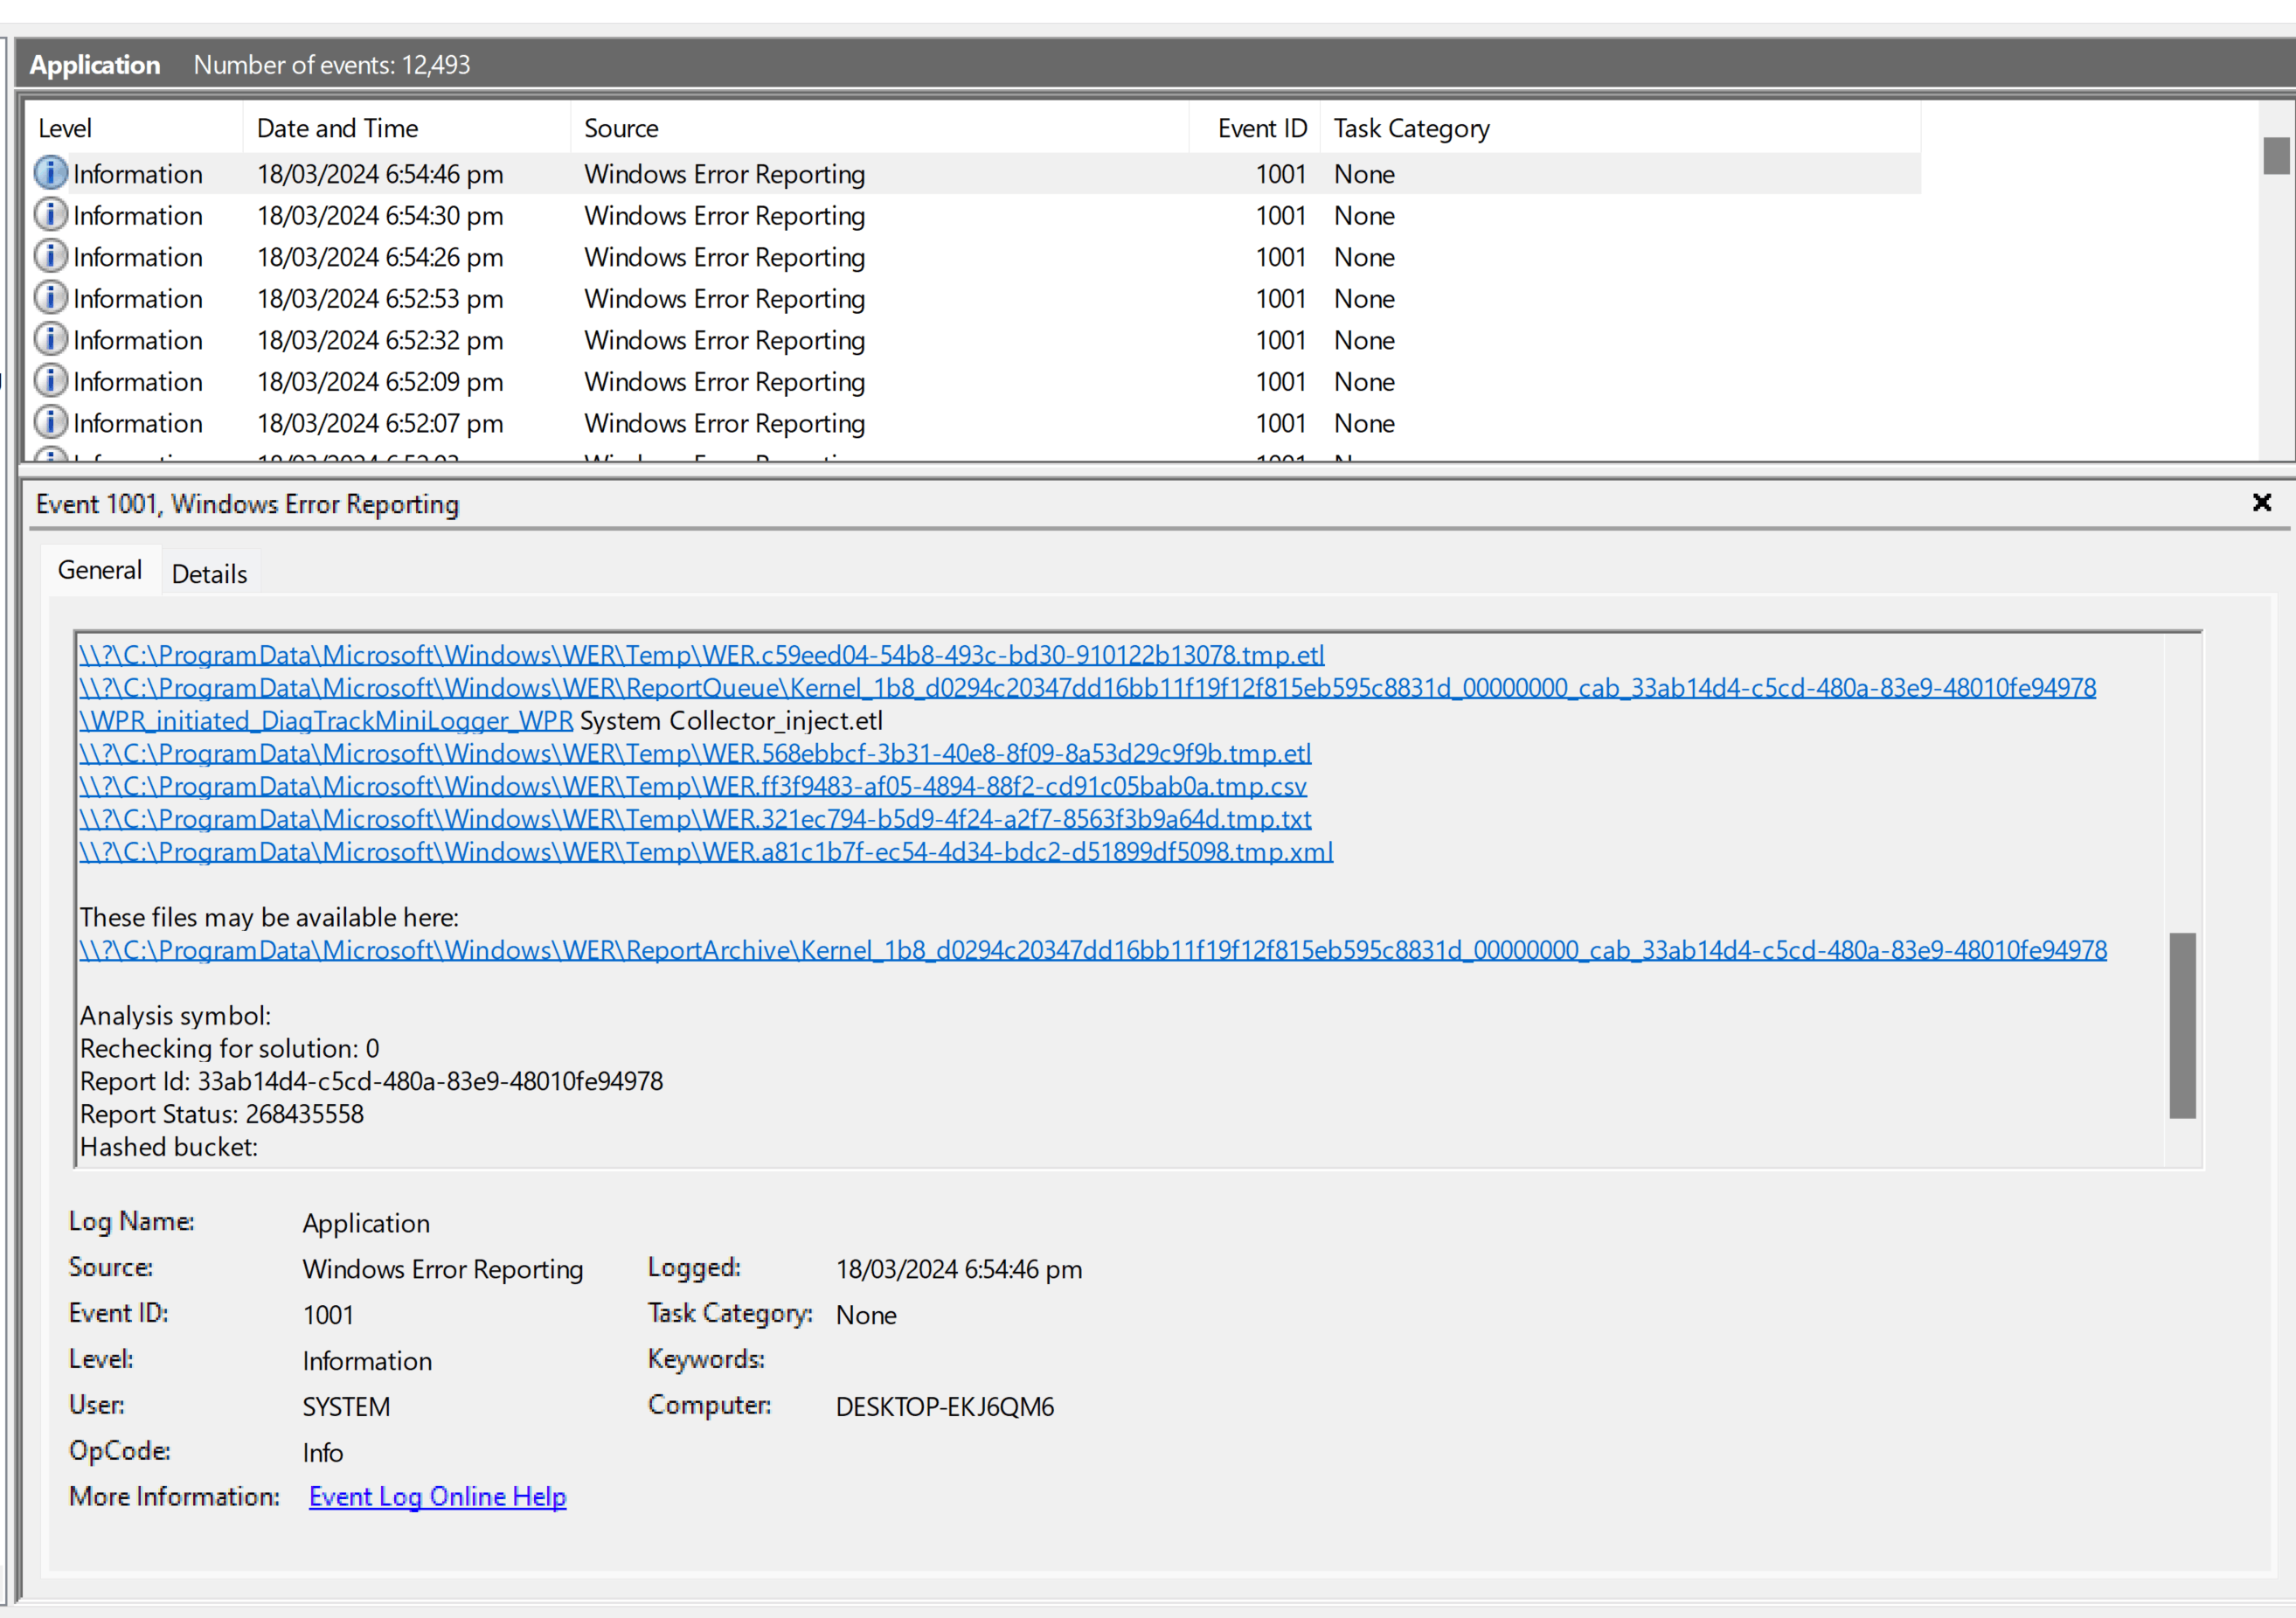Click information icon of 6:54:26 pm event
Viewport: 2296px width, 1618px height.
point(50,256)
